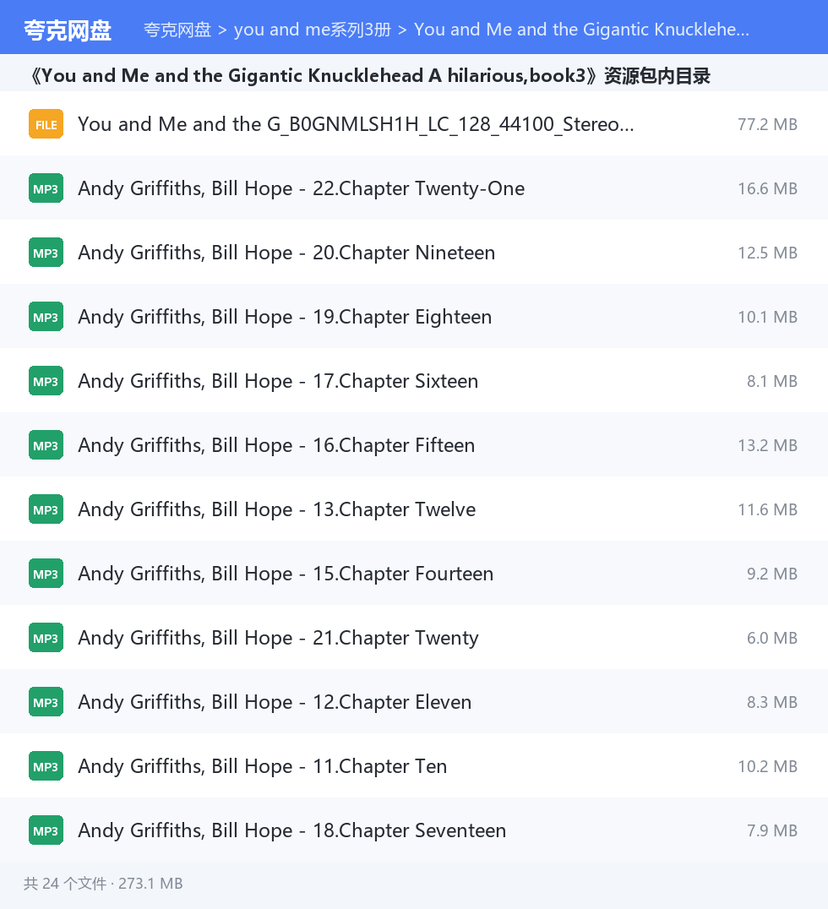Image resolution: width=828 pixels, height=909 pixels.
Task: Click the 13.2 MB file size
Action: click(768, 445)
